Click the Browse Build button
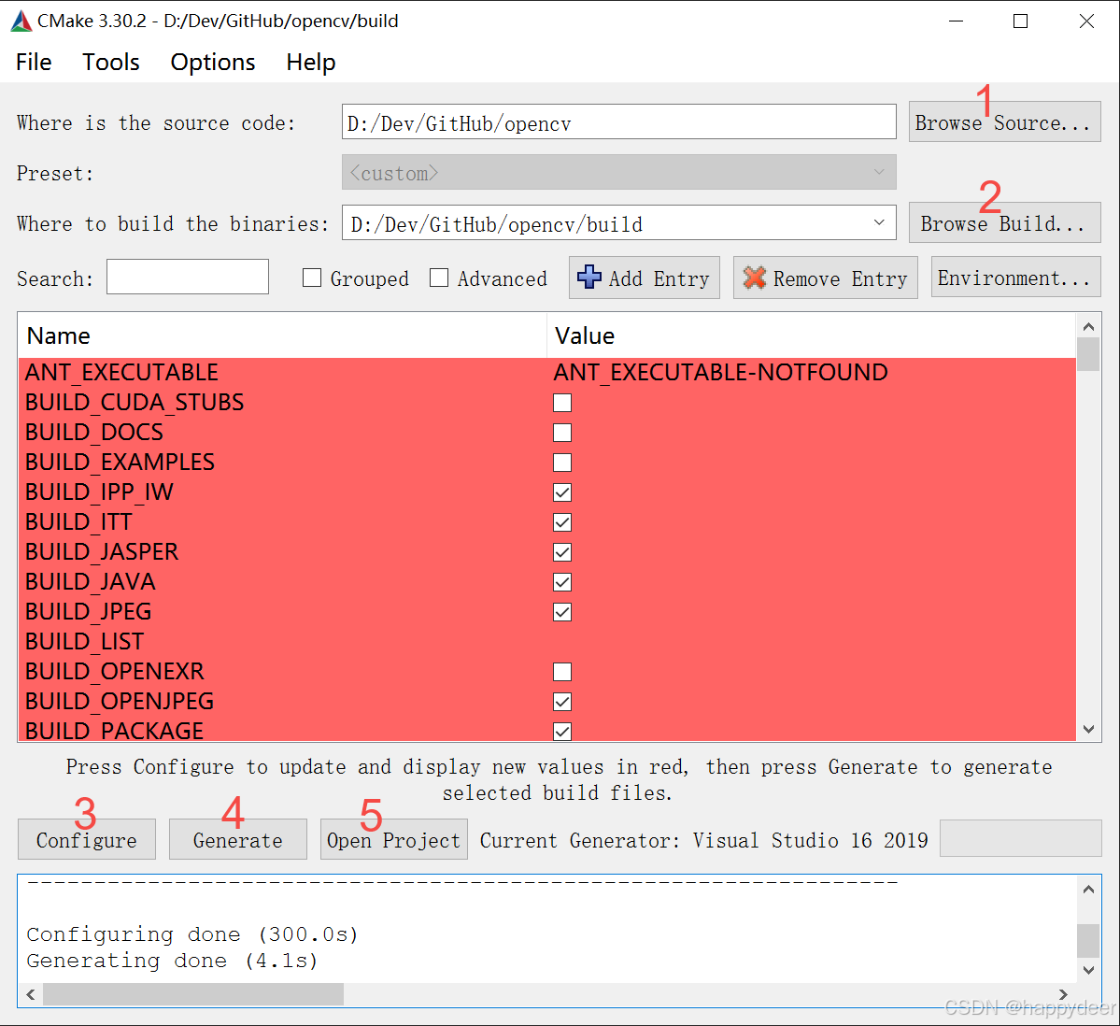Screen dimensions: 1120x1026 [1004, 223]
